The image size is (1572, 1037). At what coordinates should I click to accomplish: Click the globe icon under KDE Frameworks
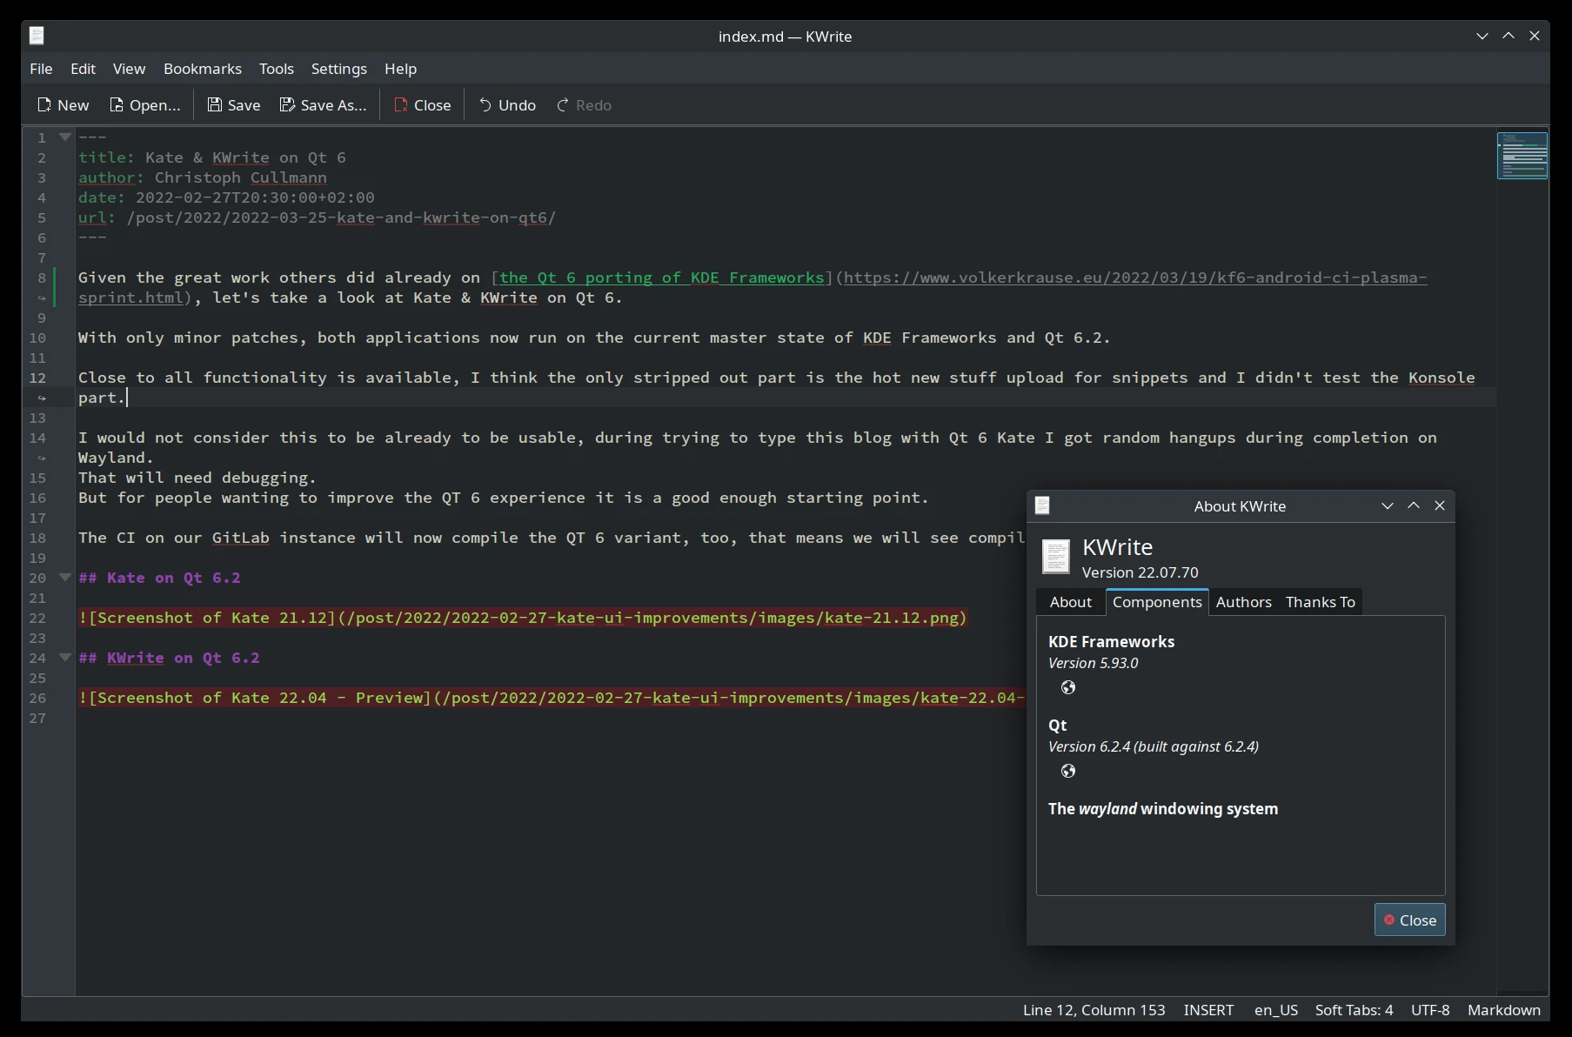tap(1068, 687)
